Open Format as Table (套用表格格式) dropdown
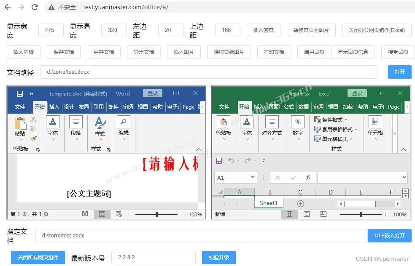 tap(335, 129)
